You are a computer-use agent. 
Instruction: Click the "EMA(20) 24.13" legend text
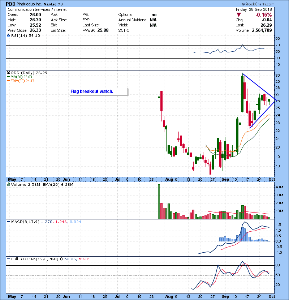pyautogui.click(x=22, y=81)
